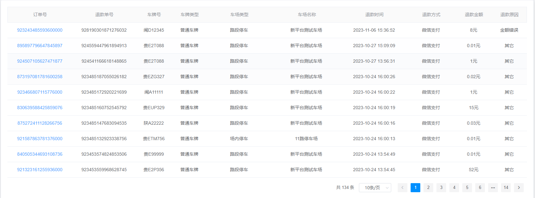Click the 退款时间 column header
Screen dimensions: 535x198
point(374,15)
